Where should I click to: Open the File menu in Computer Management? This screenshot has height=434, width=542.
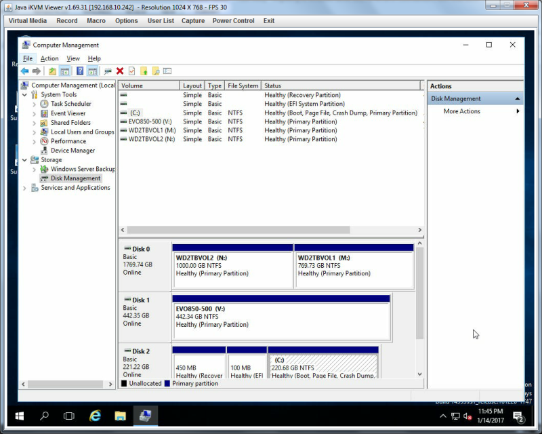pyautogui.click(x=28, y=58)
